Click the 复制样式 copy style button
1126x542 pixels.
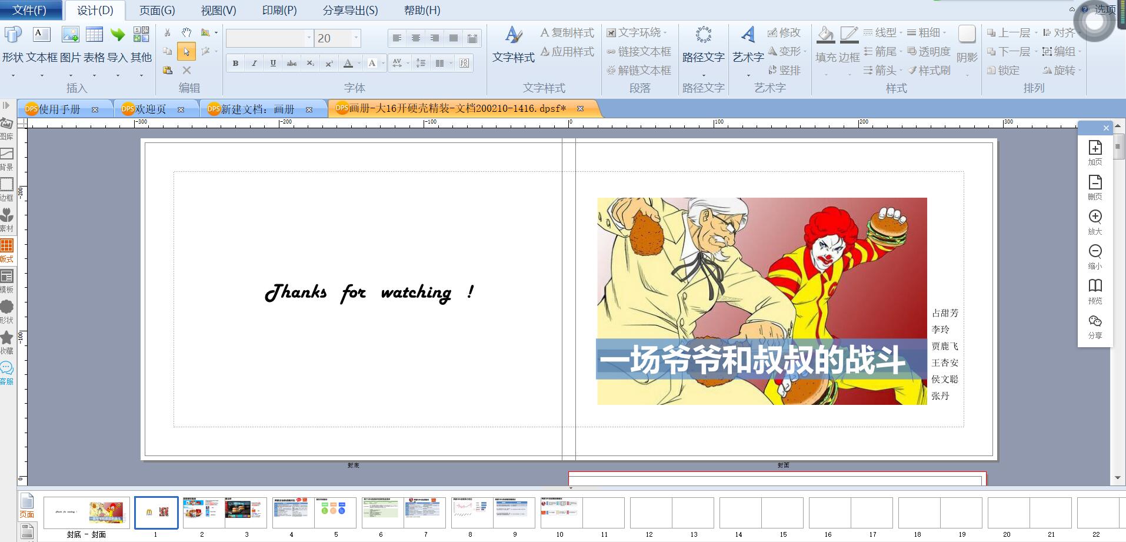(567, 33)
